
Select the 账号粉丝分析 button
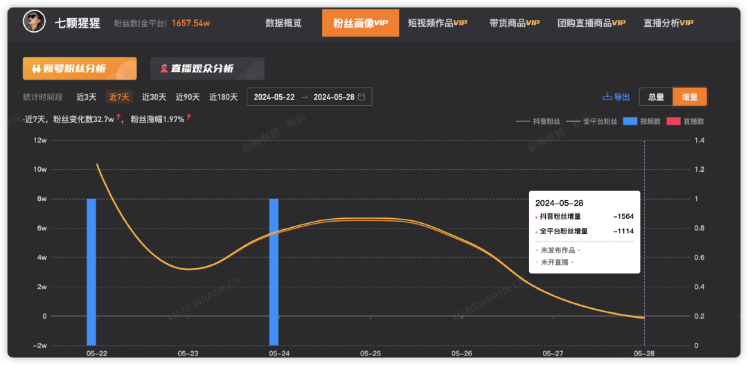coord(79,69)
